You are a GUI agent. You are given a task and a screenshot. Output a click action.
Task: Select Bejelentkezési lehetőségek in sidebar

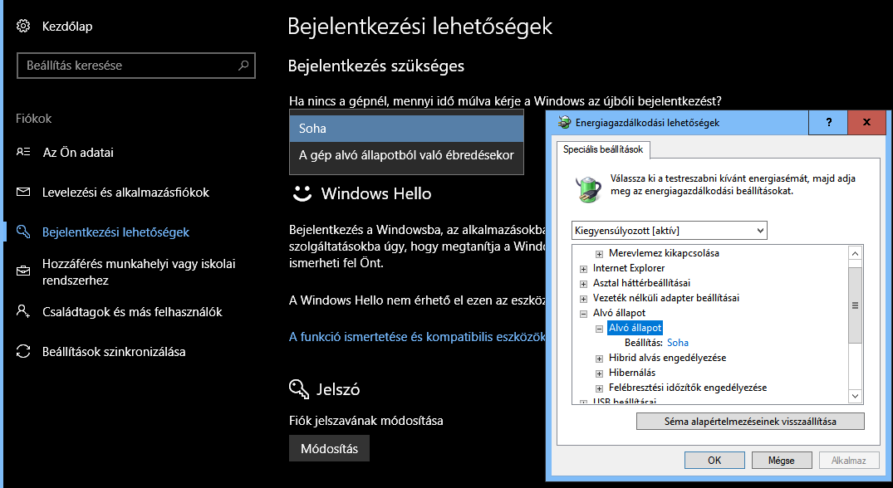[115, 232]
